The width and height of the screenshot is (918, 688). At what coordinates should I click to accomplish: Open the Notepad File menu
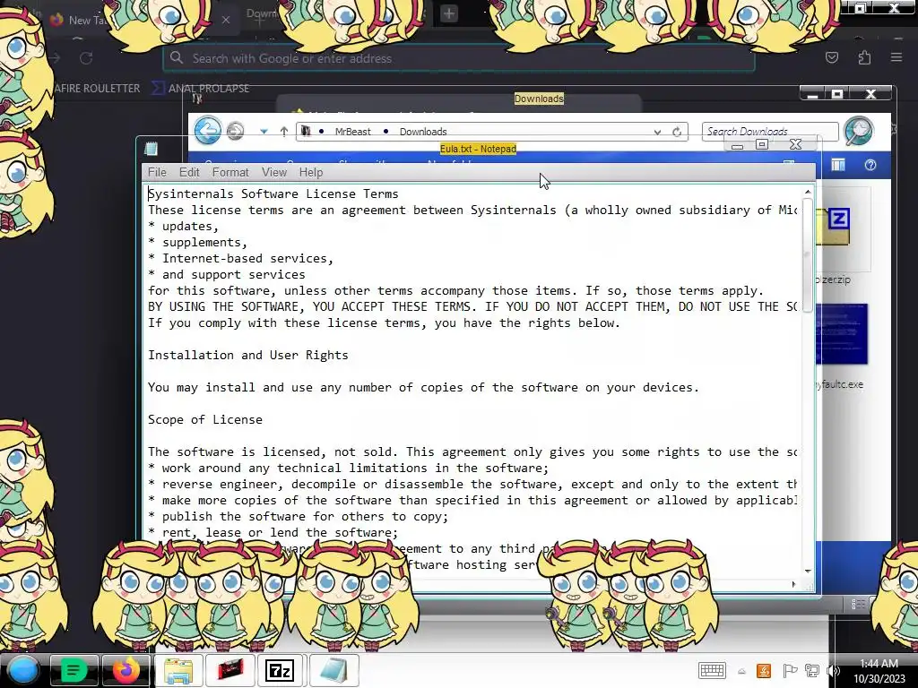[157, 172]
